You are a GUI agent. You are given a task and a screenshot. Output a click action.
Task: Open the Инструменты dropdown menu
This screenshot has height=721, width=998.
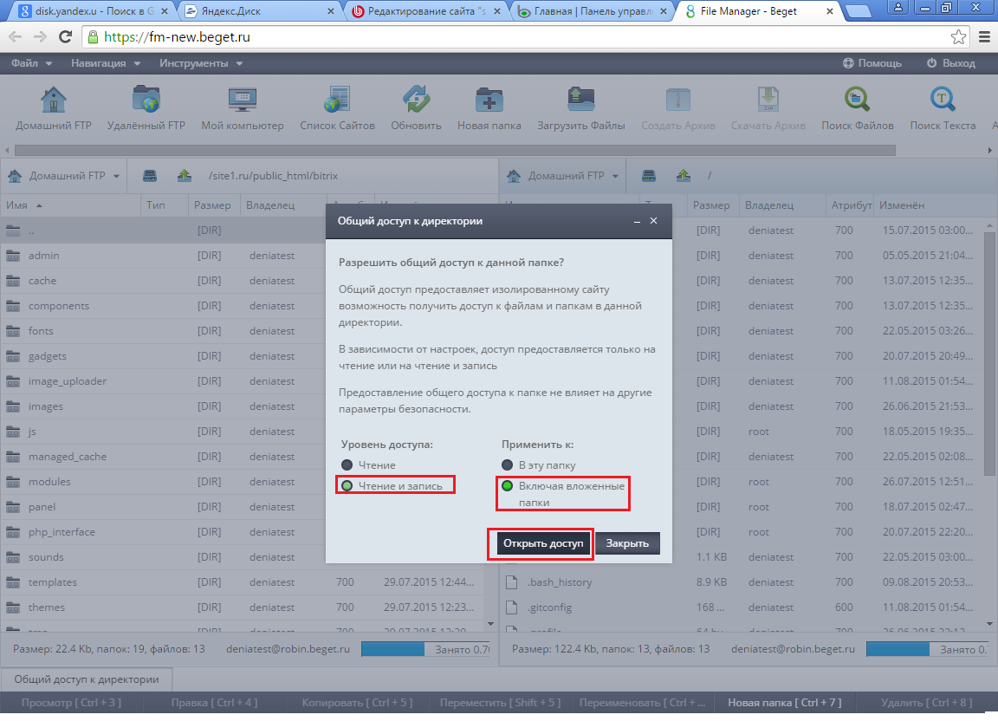click(201, 63)
